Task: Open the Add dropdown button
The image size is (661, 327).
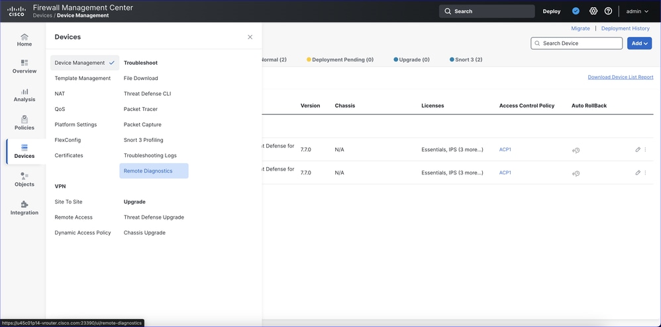Action: click(640, 44)
